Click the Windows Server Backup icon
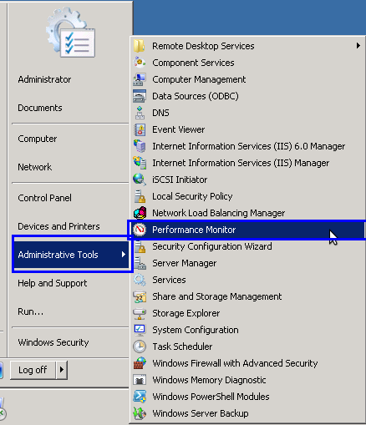This screenshot has width=366, height=425. coord(140,413)
